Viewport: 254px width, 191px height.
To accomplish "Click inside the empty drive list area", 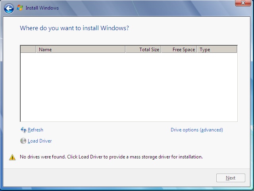I will click(129, 87).
